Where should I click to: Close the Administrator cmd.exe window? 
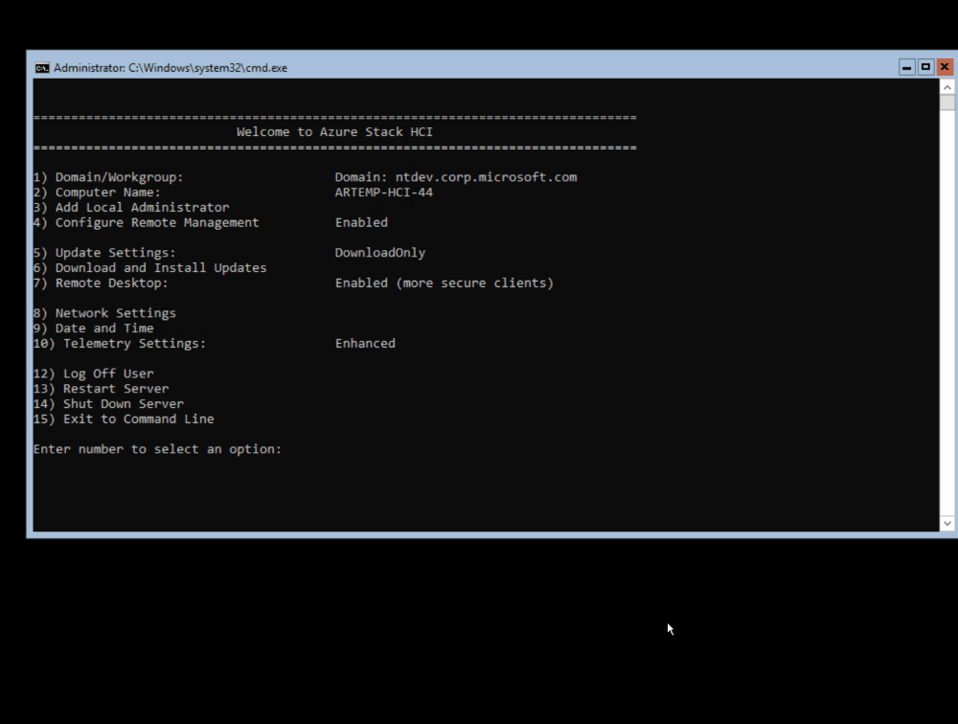[x=945, y=67]
